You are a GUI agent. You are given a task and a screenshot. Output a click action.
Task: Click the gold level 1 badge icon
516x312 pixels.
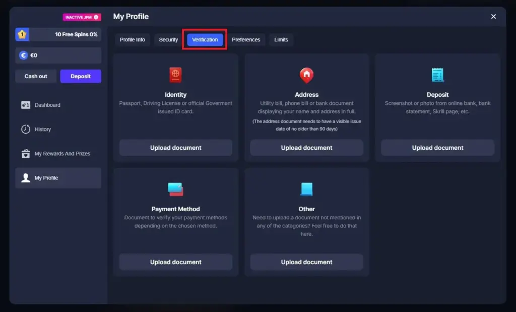pos(22,34)
